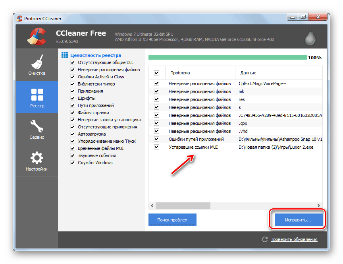The height and width of the screenshot is (264, 343).
Task: Select the .C7483456-A289-439d data cell
Action: (x=280, y=115)
